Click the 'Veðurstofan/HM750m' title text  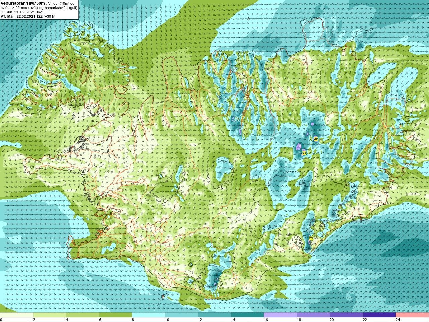click(x=23, y=3)
